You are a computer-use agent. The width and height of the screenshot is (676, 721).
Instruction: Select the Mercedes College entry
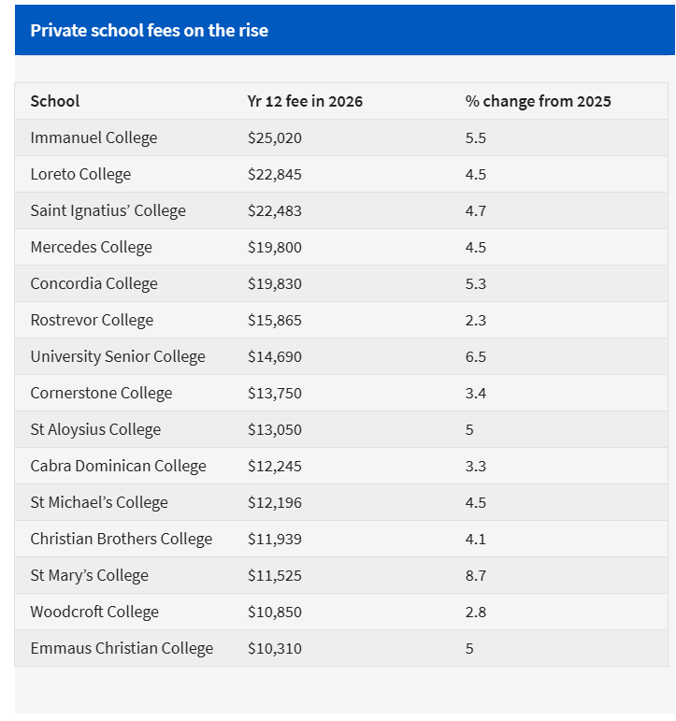pos(91,247)
